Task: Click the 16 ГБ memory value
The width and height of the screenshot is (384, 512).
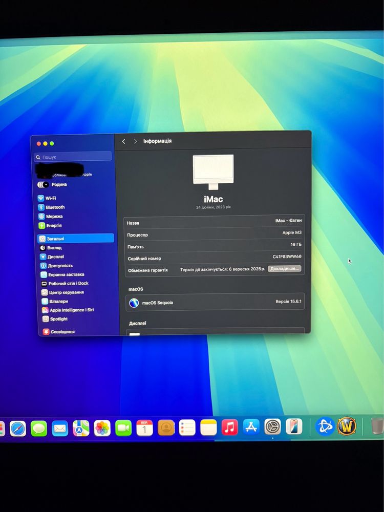Action: click(296, 245)
